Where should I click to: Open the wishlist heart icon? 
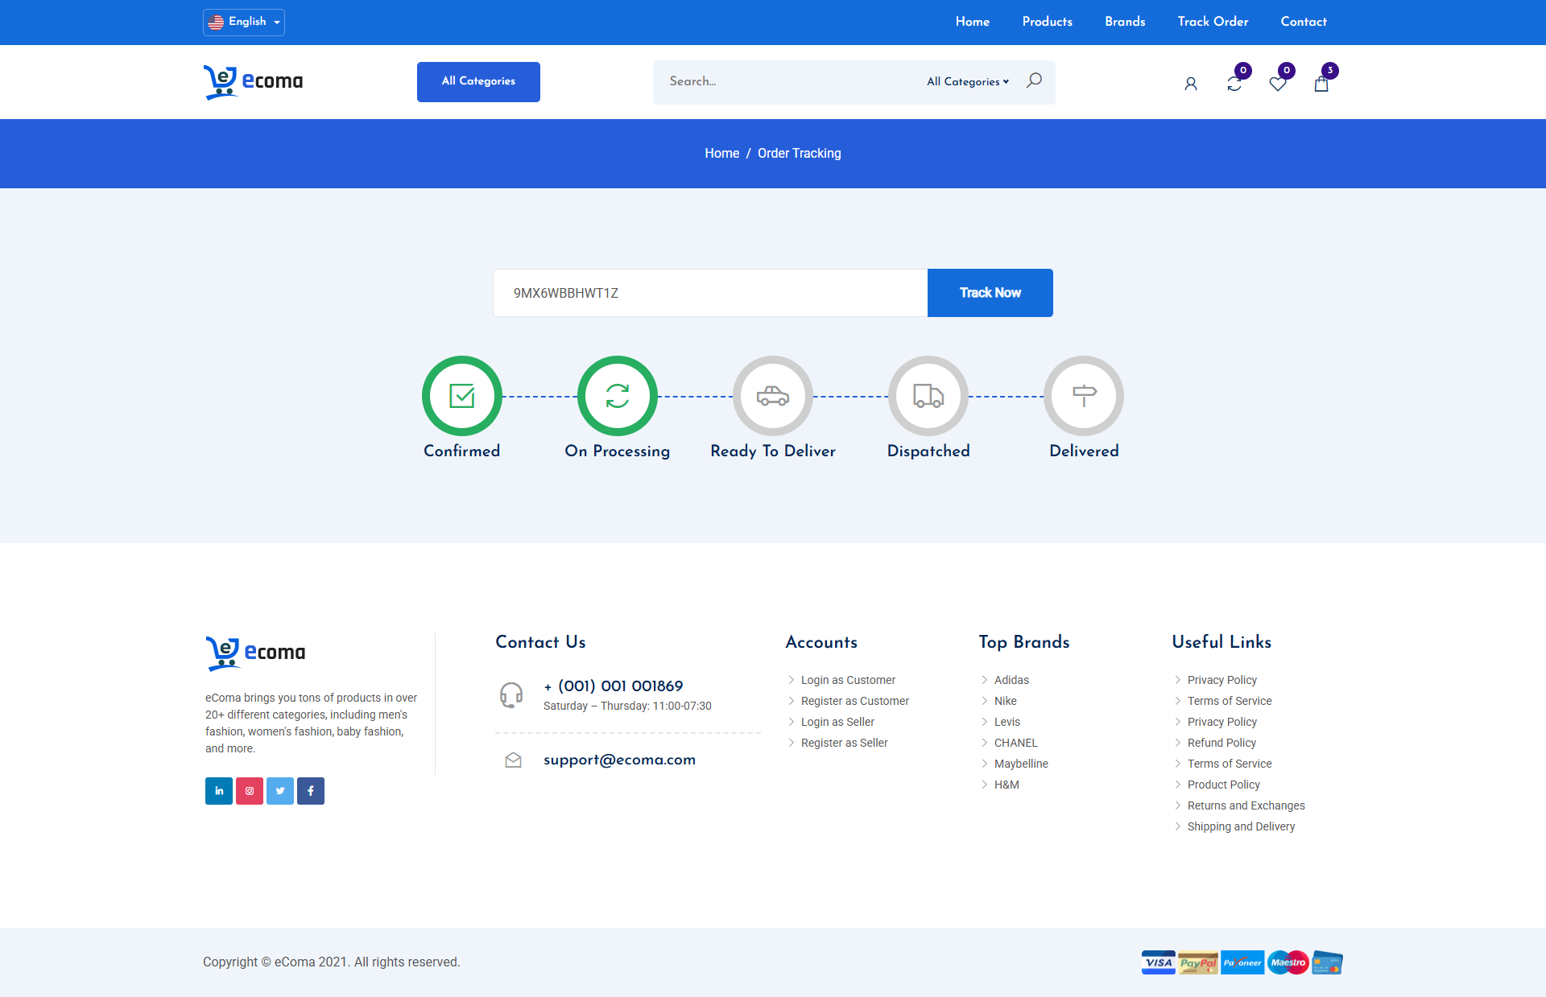pos(1278,84)
